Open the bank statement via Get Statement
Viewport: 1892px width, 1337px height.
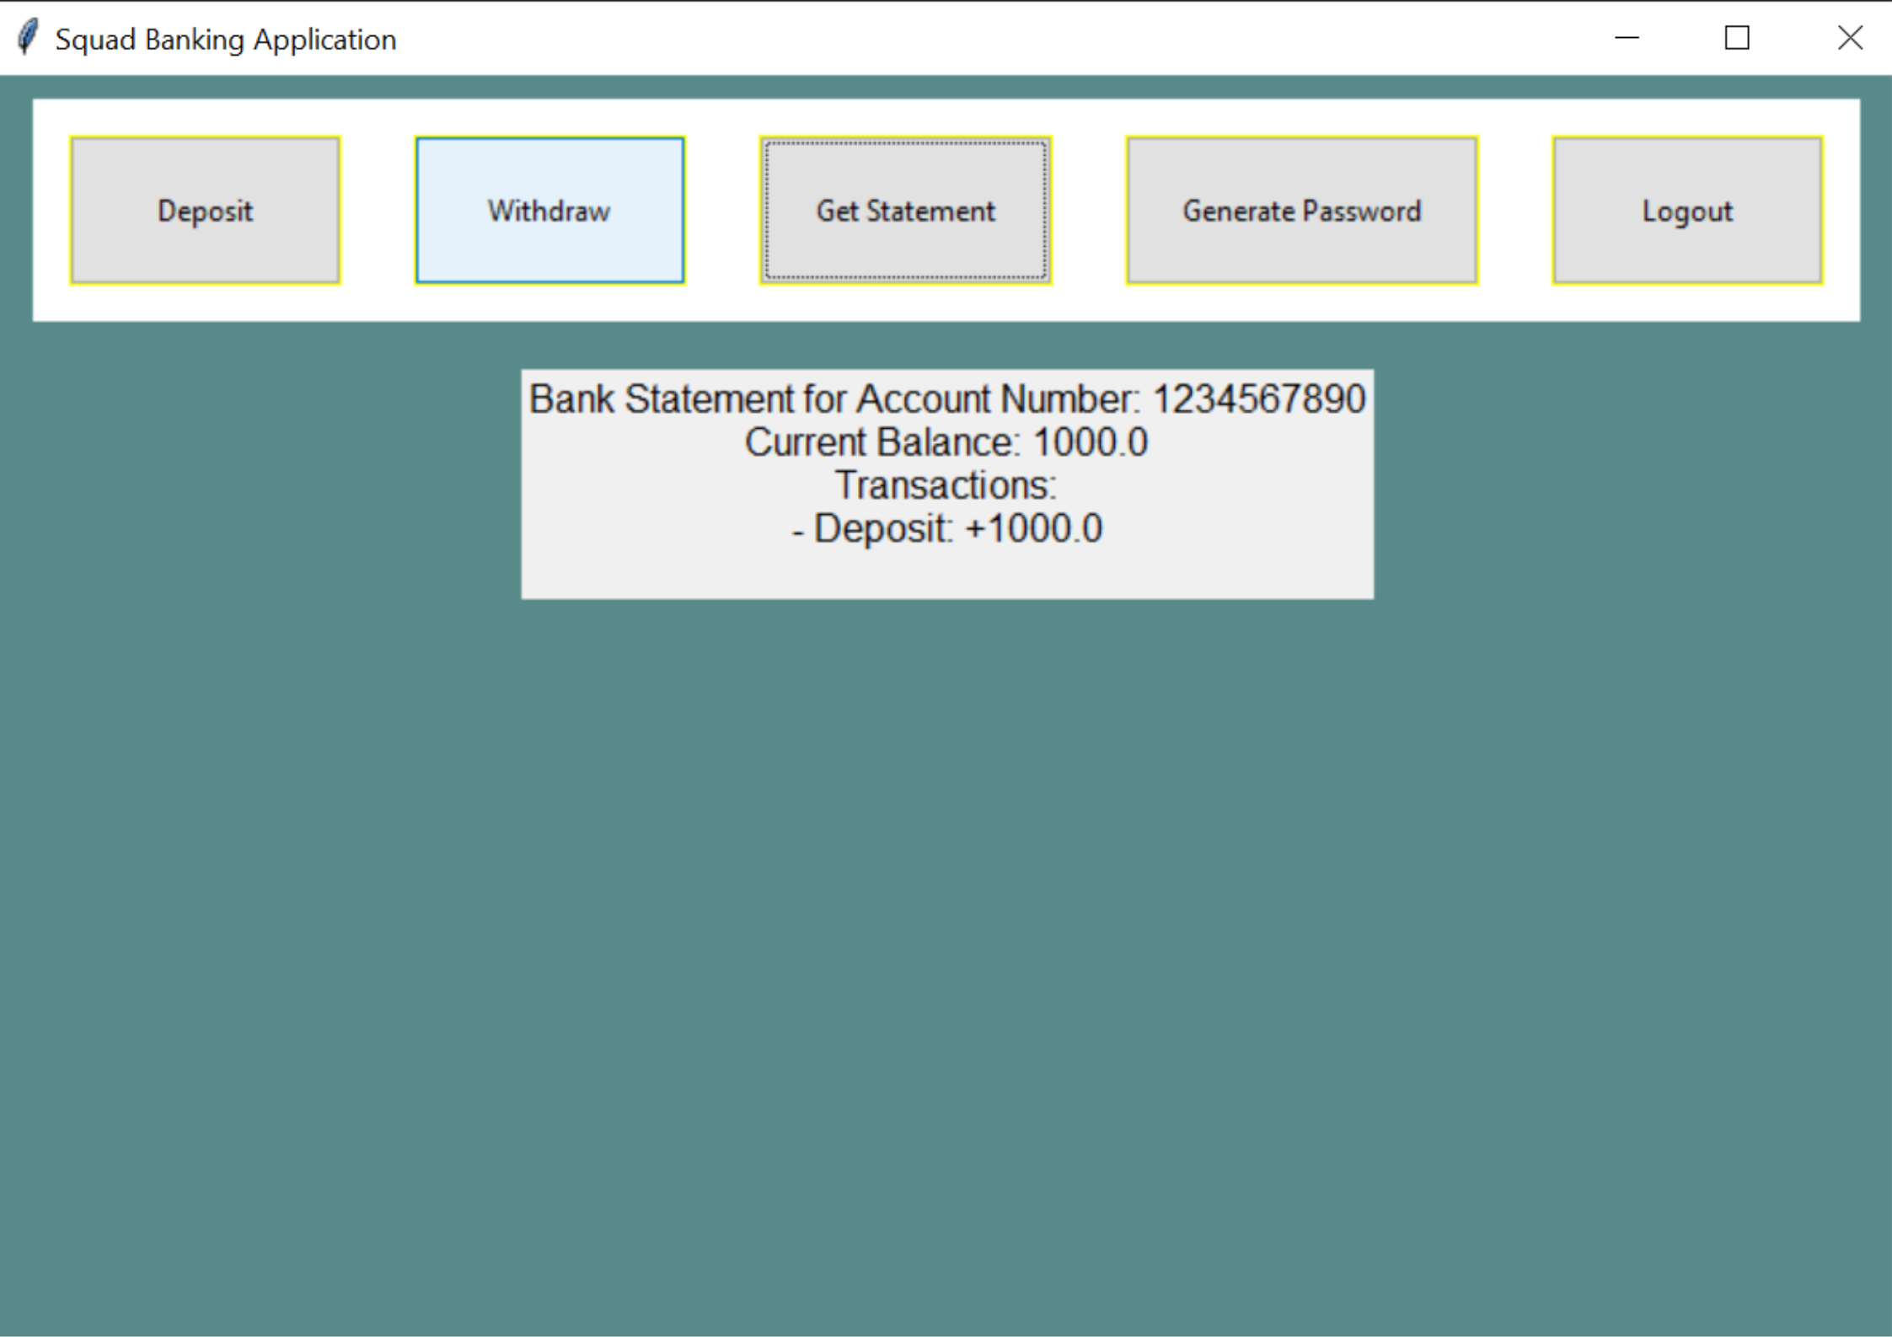coord(905,211)
